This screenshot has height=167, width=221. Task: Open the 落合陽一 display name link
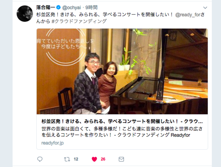click(46, 7)
